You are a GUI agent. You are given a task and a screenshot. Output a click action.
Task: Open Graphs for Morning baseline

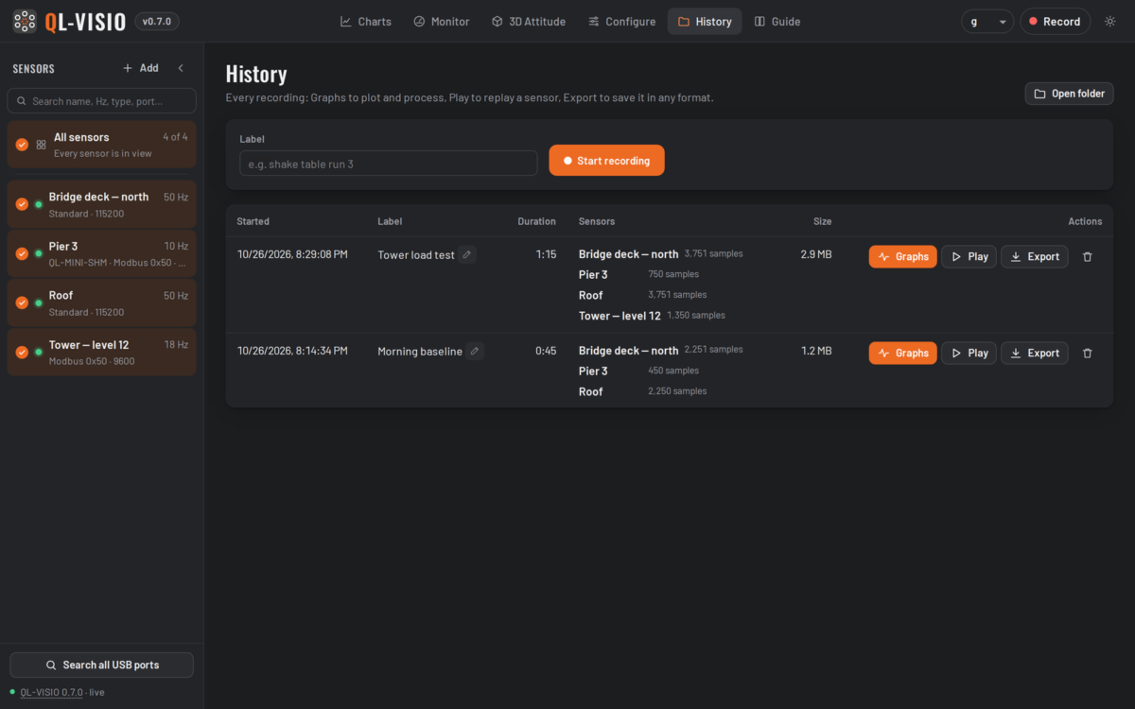pyautogui.click(x=903, y=353)
